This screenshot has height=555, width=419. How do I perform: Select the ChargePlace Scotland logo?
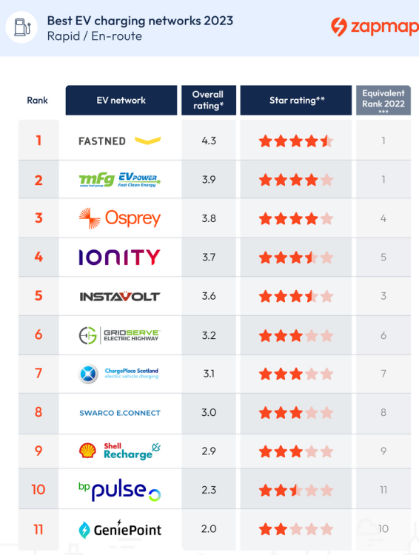[x=118, y=374]
